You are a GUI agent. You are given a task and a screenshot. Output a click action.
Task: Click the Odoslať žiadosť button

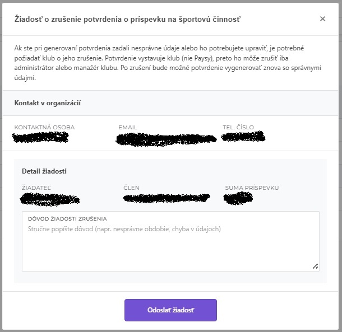tap(170, 310)
